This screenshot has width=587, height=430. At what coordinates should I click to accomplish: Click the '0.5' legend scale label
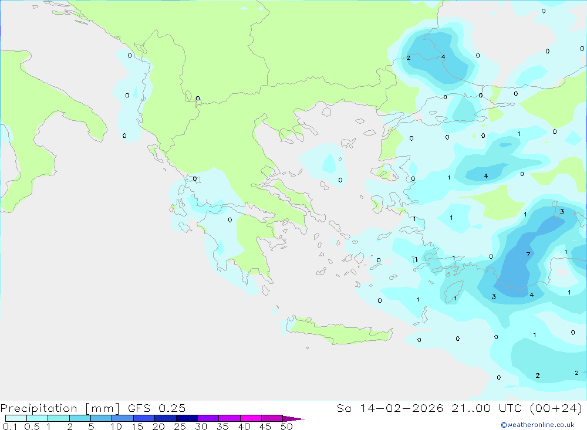coord(32,426)
